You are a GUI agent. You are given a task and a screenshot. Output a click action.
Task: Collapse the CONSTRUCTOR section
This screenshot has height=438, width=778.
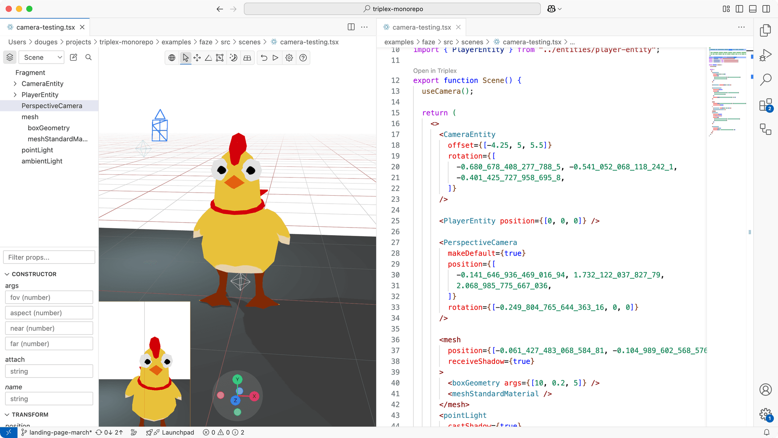pyautogui.click(x=6, y=274)
